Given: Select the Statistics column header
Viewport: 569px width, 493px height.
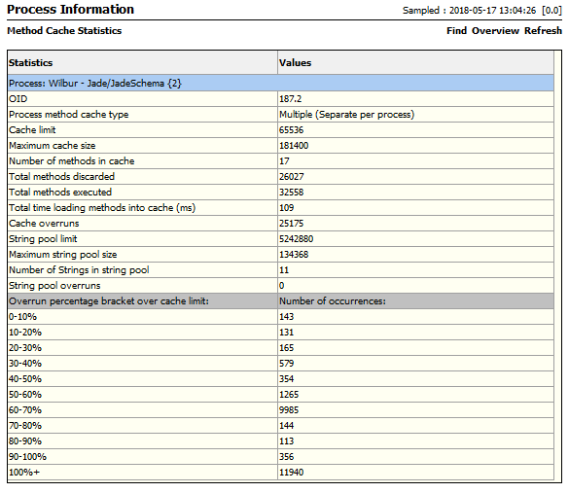Looking at the screenshot, I should [143, 63].
